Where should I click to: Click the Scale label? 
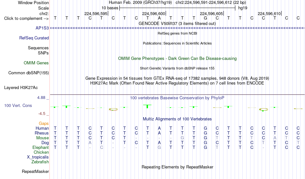point(43,8)
